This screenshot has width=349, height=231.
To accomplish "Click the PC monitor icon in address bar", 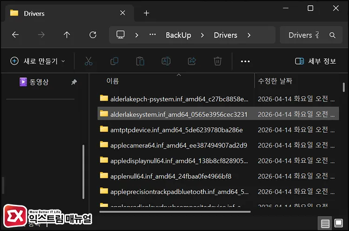I will click(x=121, y=35).
